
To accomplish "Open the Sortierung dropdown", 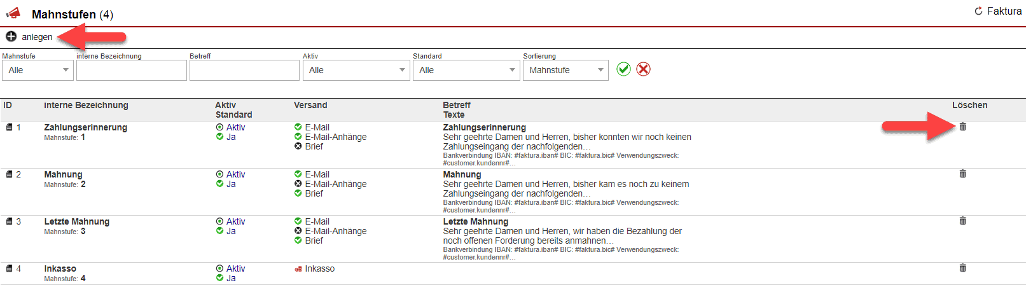I will (x=565, y=70).
